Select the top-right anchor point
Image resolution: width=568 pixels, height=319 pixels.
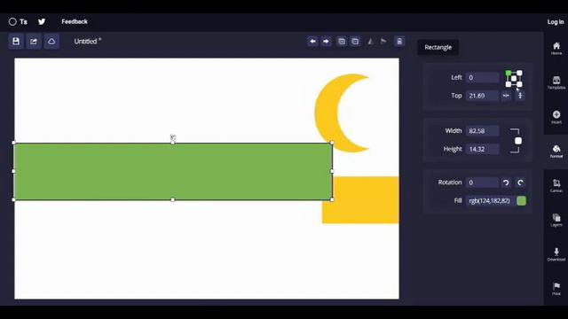(519, 73)
